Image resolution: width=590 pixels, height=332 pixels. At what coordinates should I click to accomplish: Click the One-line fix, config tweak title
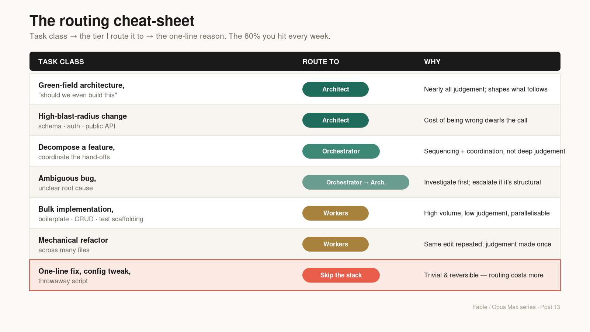[84, 271]
